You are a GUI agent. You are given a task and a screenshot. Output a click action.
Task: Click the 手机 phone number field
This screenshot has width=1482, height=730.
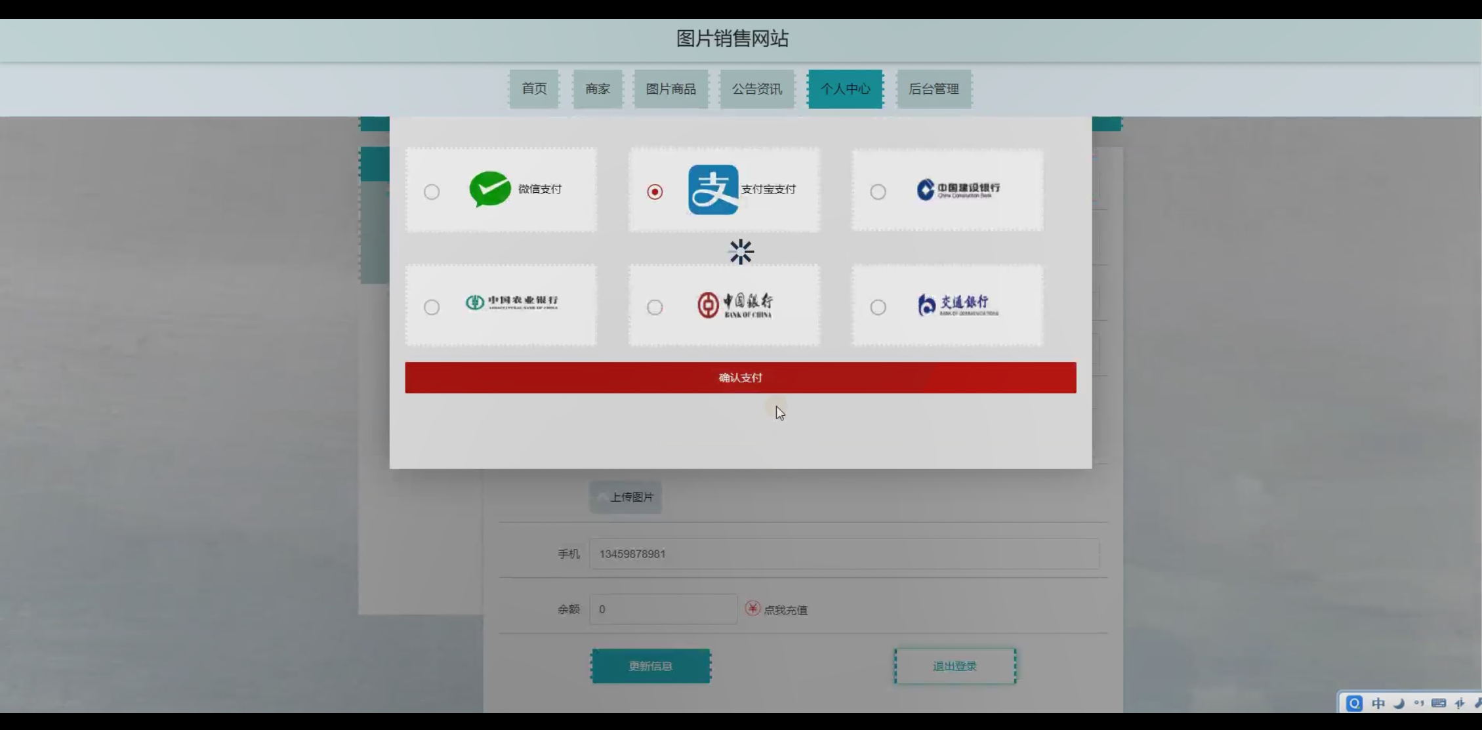844,554
